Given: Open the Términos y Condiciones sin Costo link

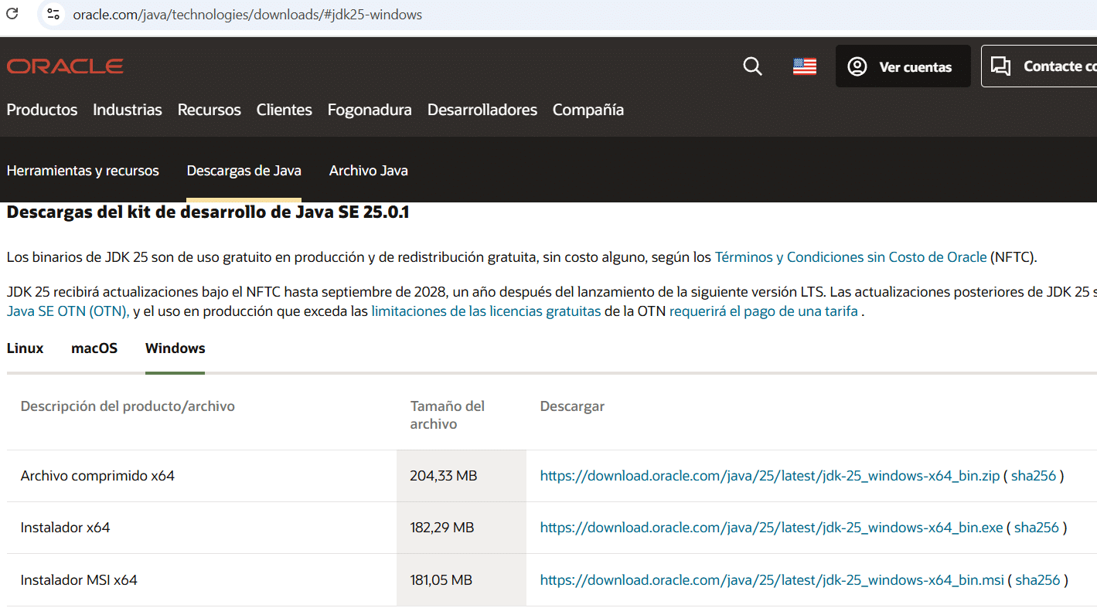Looking at the screenshot, I should click(850, 256).
